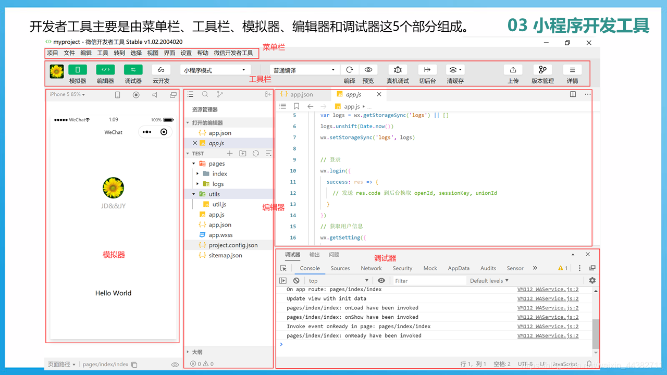The width and height of the screenshot is (667, 375).
Task: Switch to the Network devtools tab
Action: [371, 268]
